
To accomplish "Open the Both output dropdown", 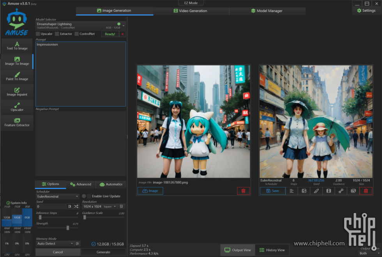I will (x=370, y=253).
